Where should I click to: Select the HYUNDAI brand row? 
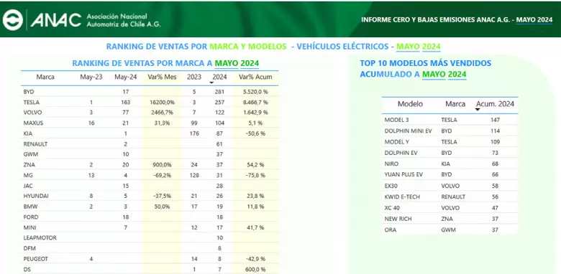point(150,196)
